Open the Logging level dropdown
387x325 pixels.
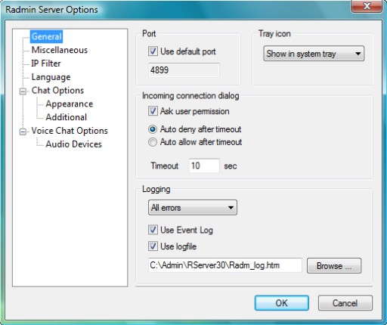(x=193, y=208)
